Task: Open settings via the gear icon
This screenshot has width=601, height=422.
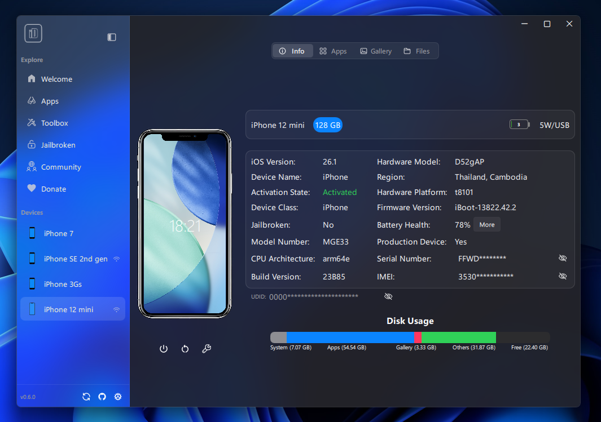Action: click(x=118, y=397)
